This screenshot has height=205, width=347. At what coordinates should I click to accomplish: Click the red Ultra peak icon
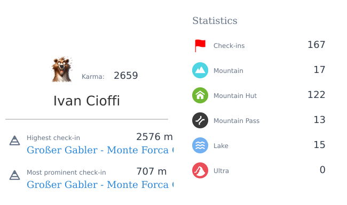click(x=200, y=170)
